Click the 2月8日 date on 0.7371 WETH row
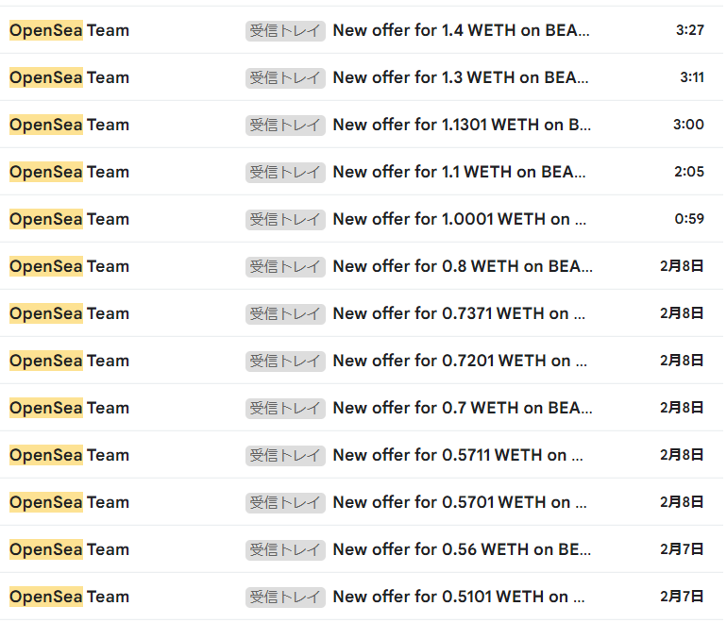This screenshot has width=727, height=623. (682, 313)
